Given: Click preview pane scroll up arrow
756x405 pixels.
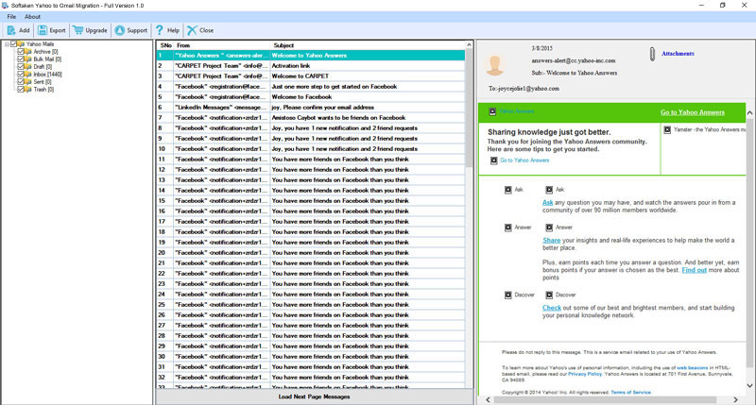Looking at the screenshot, I should click(x=749, y=112).
